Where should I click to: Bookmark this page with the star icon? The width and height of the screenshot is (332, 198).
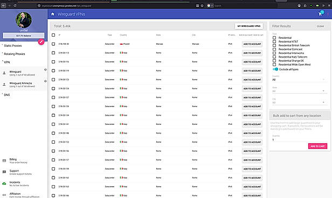[202, 6]
